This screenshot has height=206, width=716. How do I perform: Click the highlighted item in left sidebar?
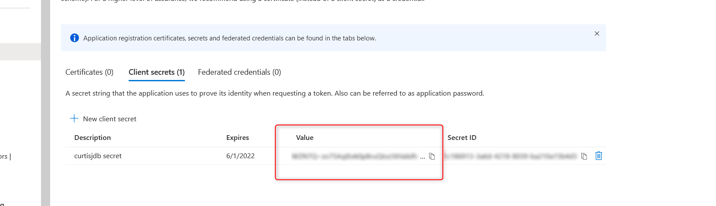click(20, 52)
